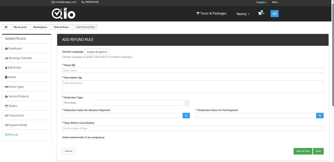Click the flag icon next to Description

(80, 78)
